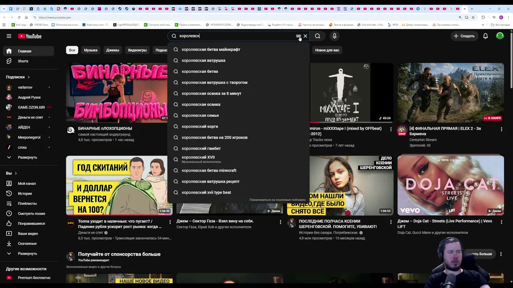This screenshot has height=288, width=513.
Task: Open the Вы section header
Action: [11, 173]
